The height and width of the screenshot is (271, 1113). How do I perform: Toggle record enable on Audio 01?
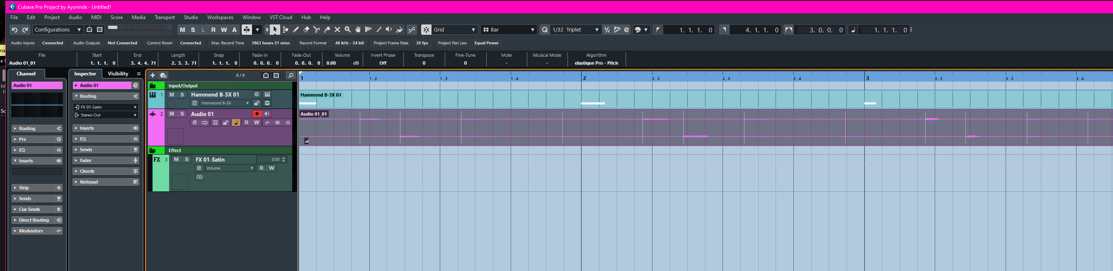(x=257, y=114)
